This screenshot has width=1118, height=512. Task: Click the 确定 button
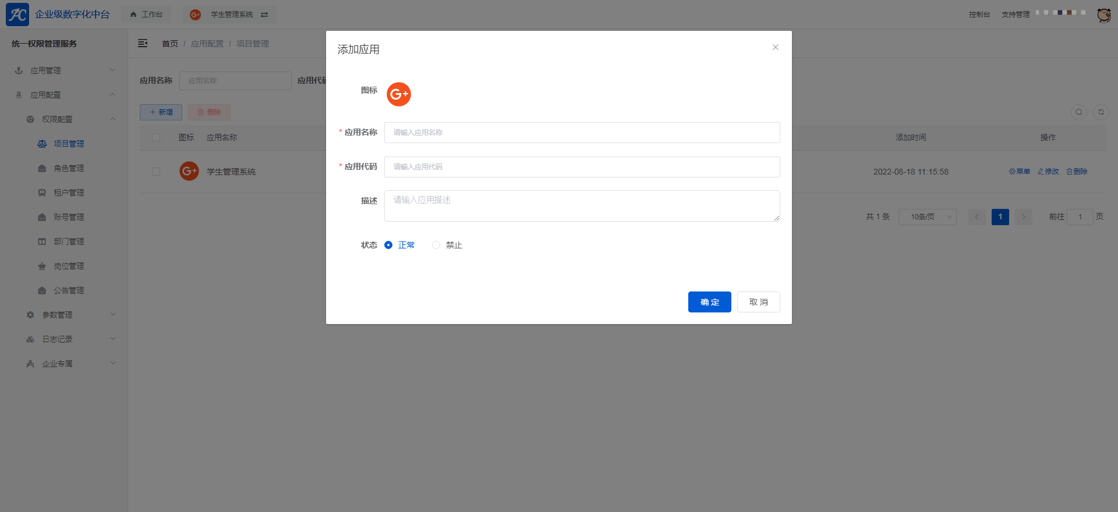[710, 302]
